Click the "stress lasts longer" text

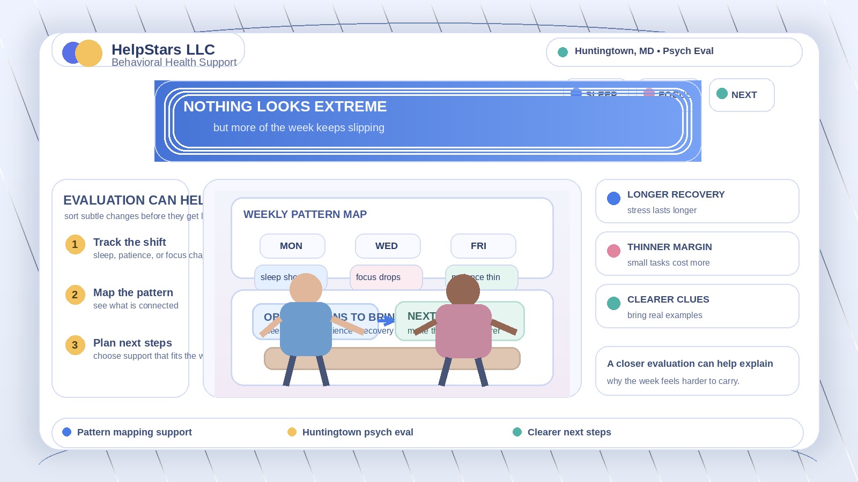662,210
